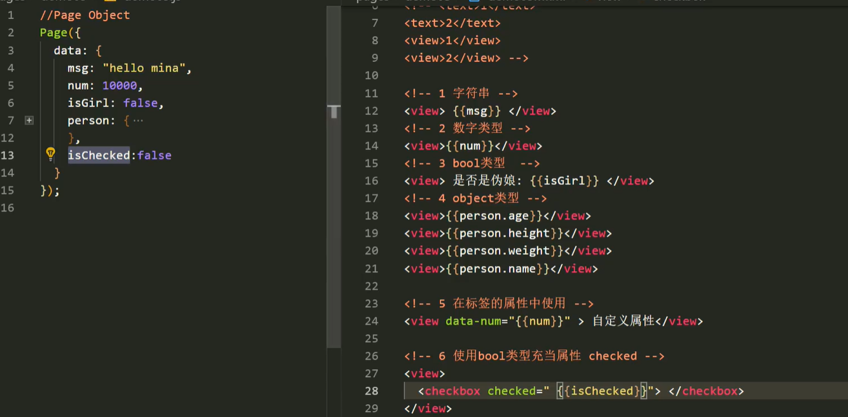Click the <view>1</view> line
This screenshot has height=417, width=848.
tap(452, 40)
